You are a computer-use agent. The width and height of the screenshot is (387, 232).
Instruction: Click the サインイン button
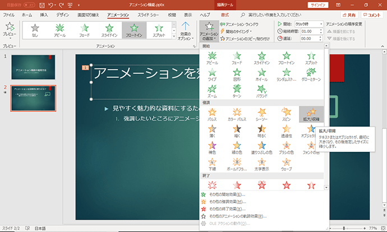pos(318,5)
